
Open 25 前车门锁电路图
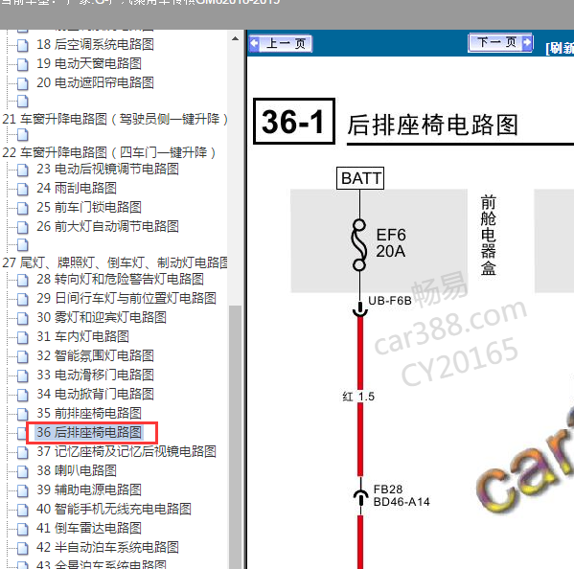click(89, 207)
